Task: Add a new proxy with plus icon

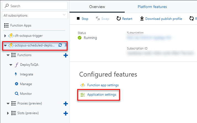Action: coord(66,104)
